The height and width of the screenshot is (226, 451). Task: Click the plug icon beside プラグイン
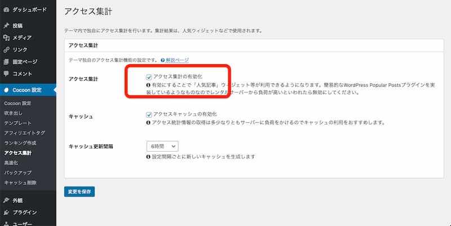coord(6,212)
